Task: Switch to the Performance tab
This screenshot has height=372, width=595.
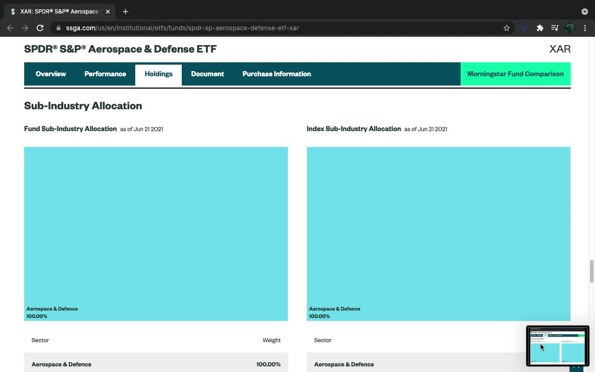Action: 105,74
